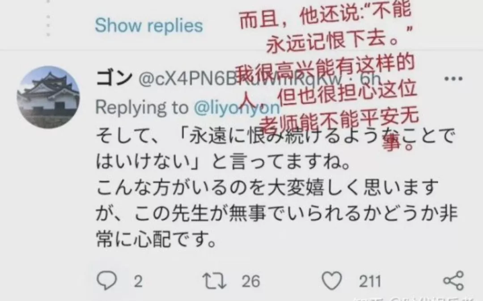Like the tweet with the heart icon
The width and height of the screenshot is (483, 301).
click(332, 281)
